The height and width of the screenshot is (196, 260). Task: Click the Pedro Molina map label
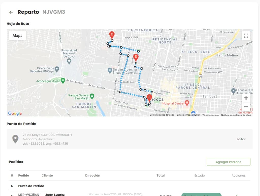(227, 55)
